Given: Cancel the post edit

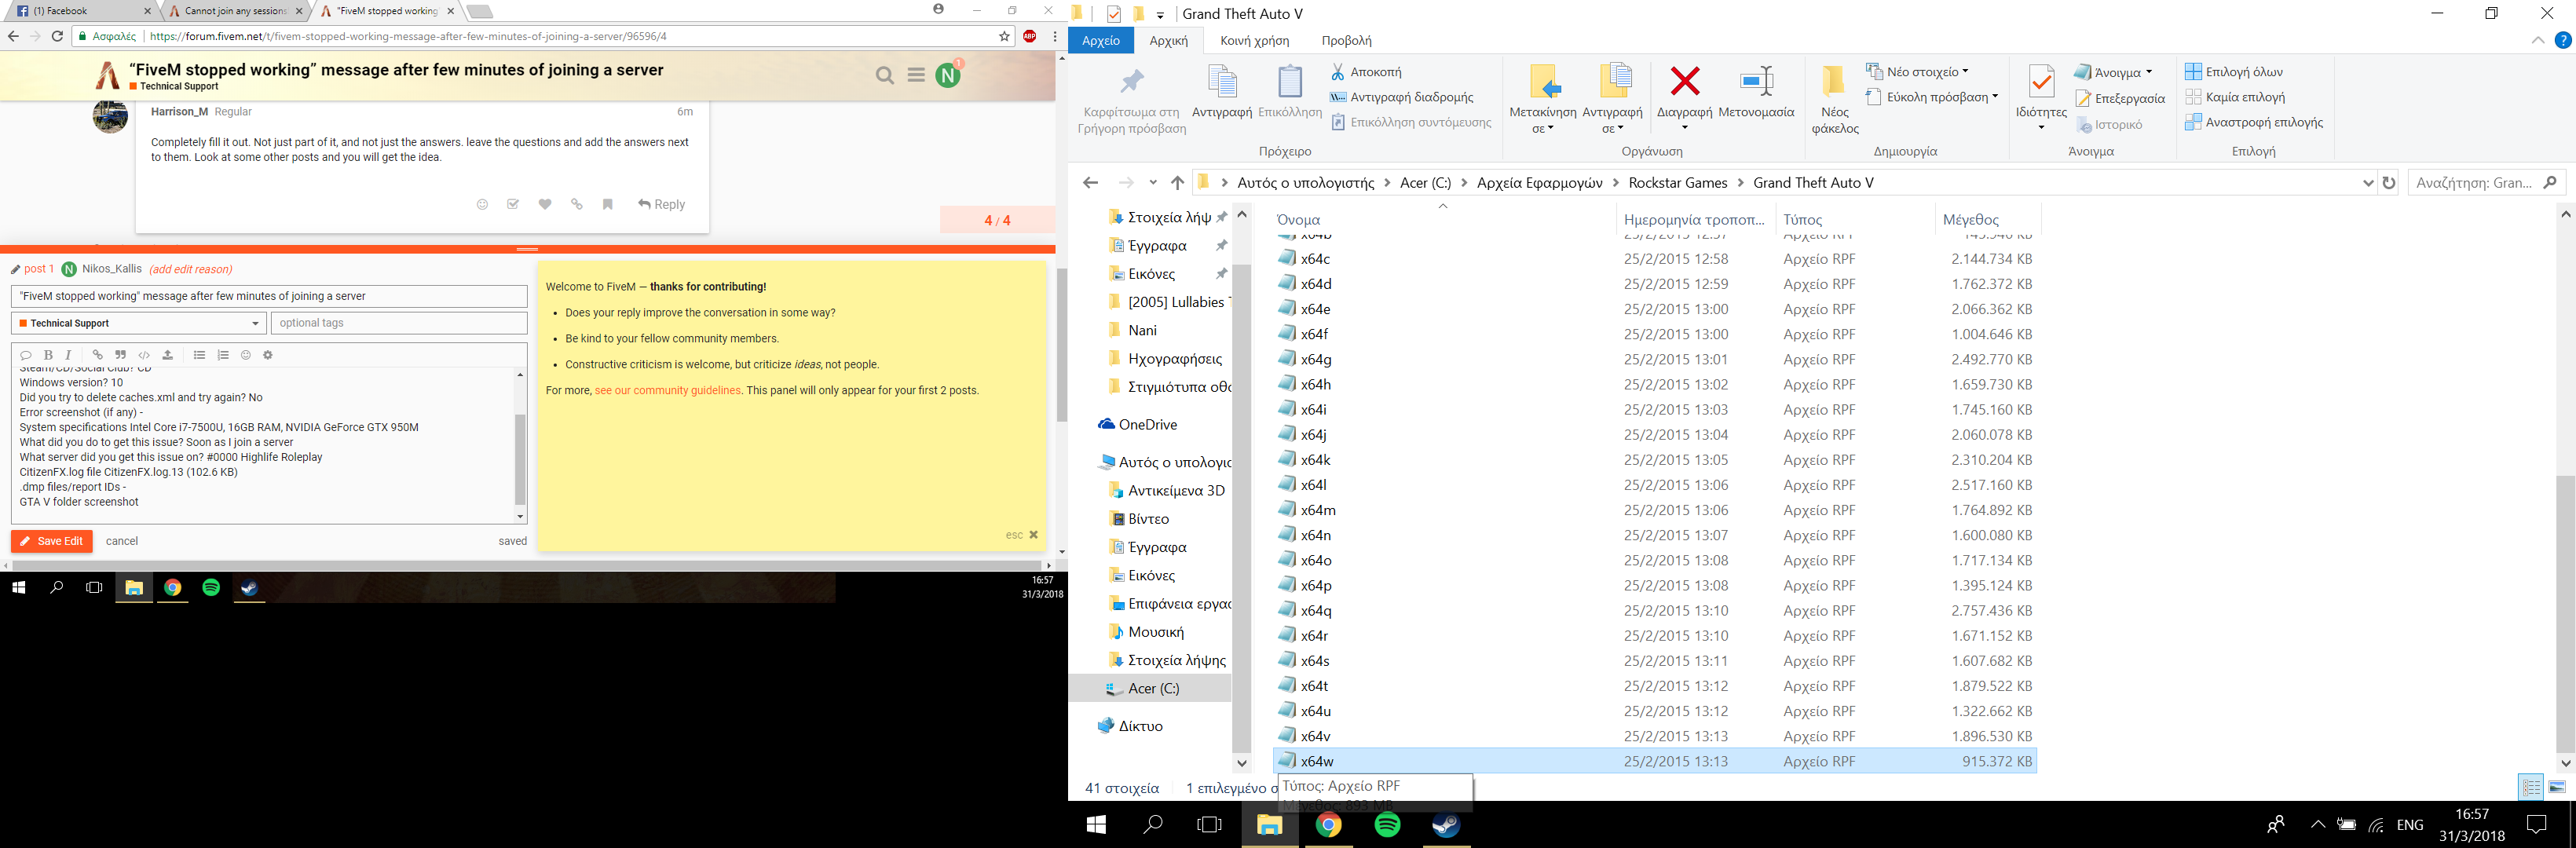Looking at the screenshot, I should 122,541.
